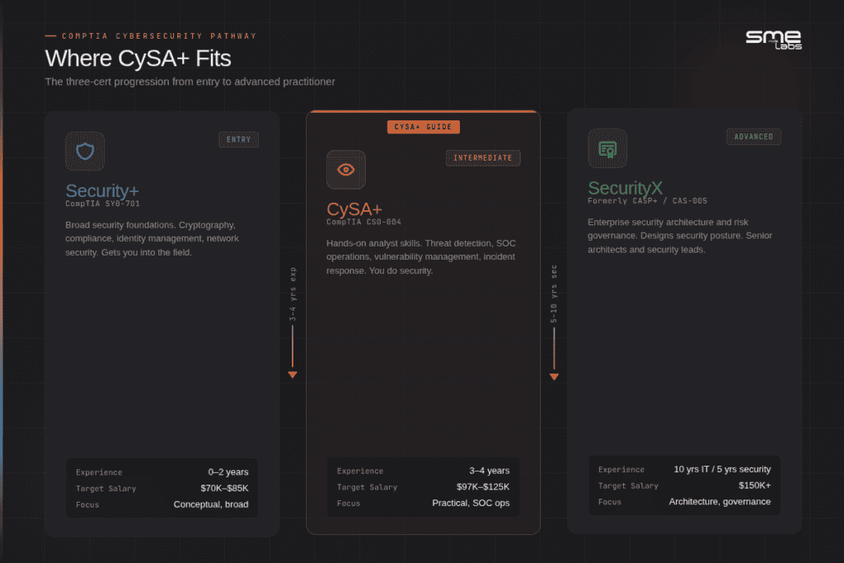Click Focus label in SecurityX card
Viewport: 844px width, 563px height.
tap(609, 502)
